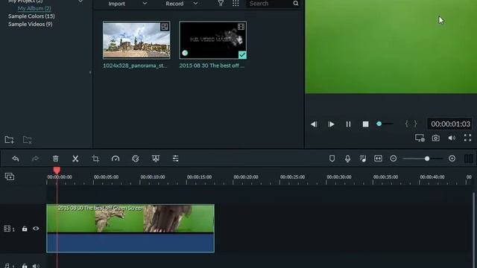The image size is (477, 268).
Task: Open the Manage tracks icon beside the ruler
Action: point(10,176)
